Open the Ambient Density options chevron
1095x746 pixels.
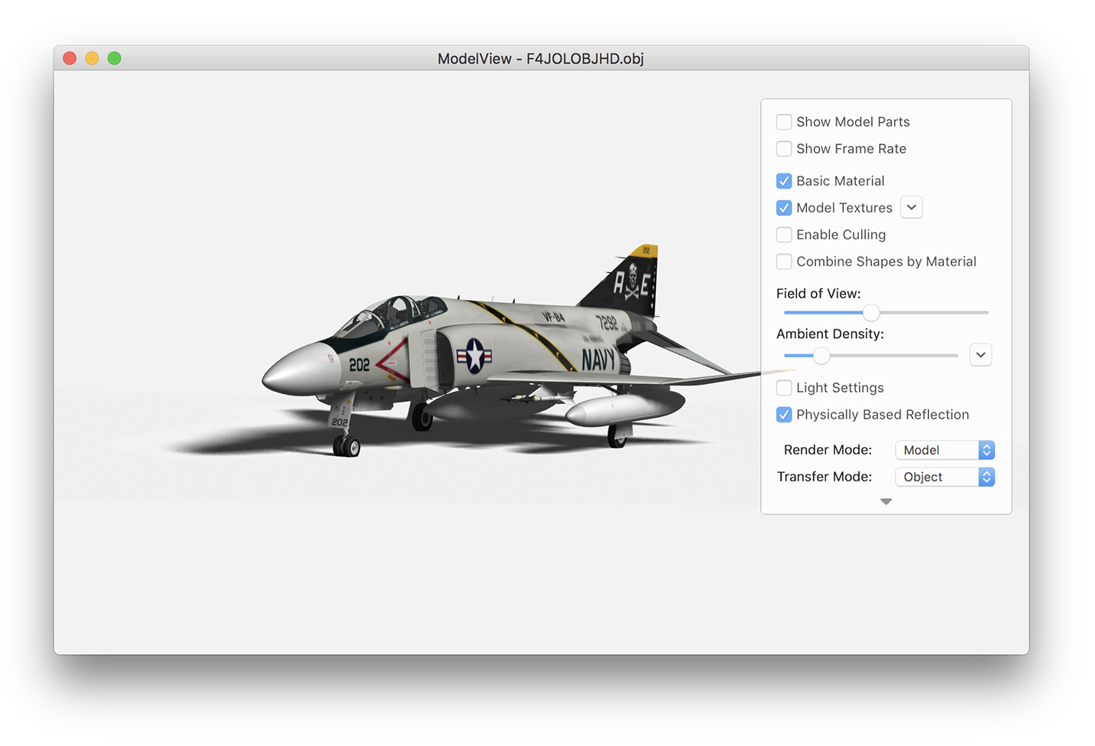981,354
